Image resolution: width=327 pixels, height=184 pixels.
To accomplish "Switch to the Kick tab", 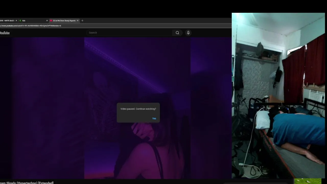I will [33, 21].
